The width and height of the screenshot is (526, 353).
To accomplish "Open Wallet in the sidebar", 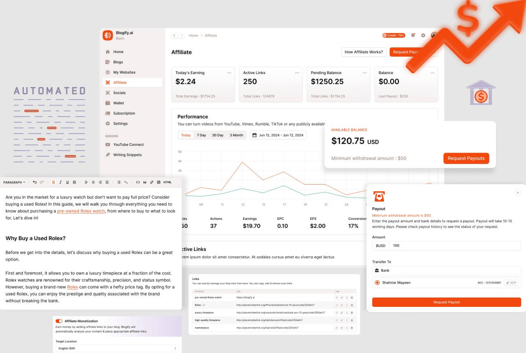I will (x=132, y=103).
